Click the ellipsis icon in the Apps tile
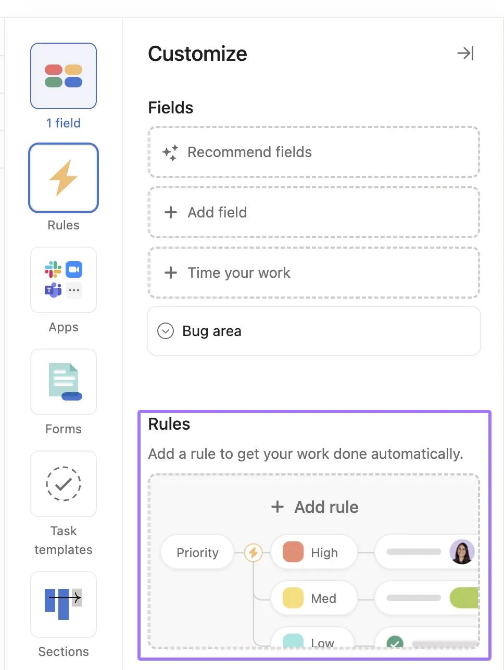 point(74,290)
